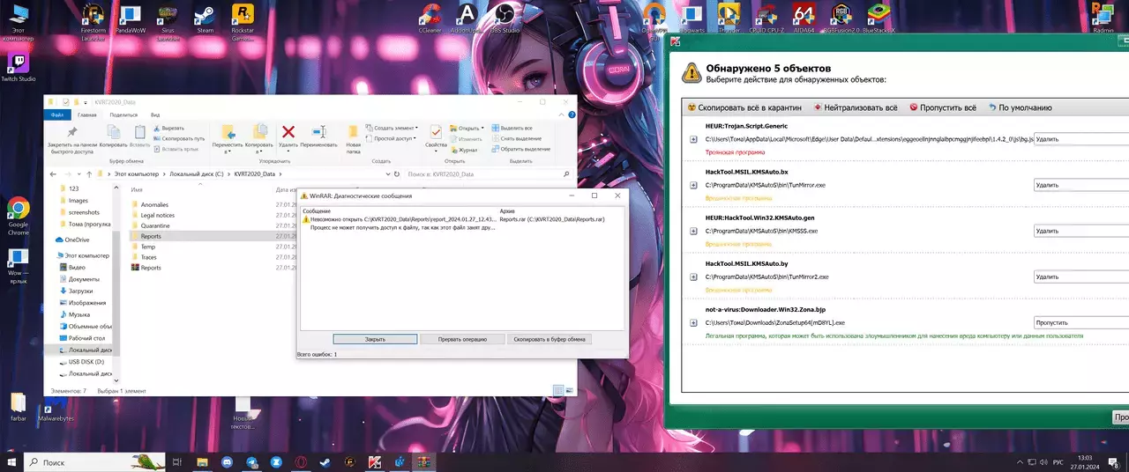Click 'Нейтрализовать всё' button

(x=855, y=107)
